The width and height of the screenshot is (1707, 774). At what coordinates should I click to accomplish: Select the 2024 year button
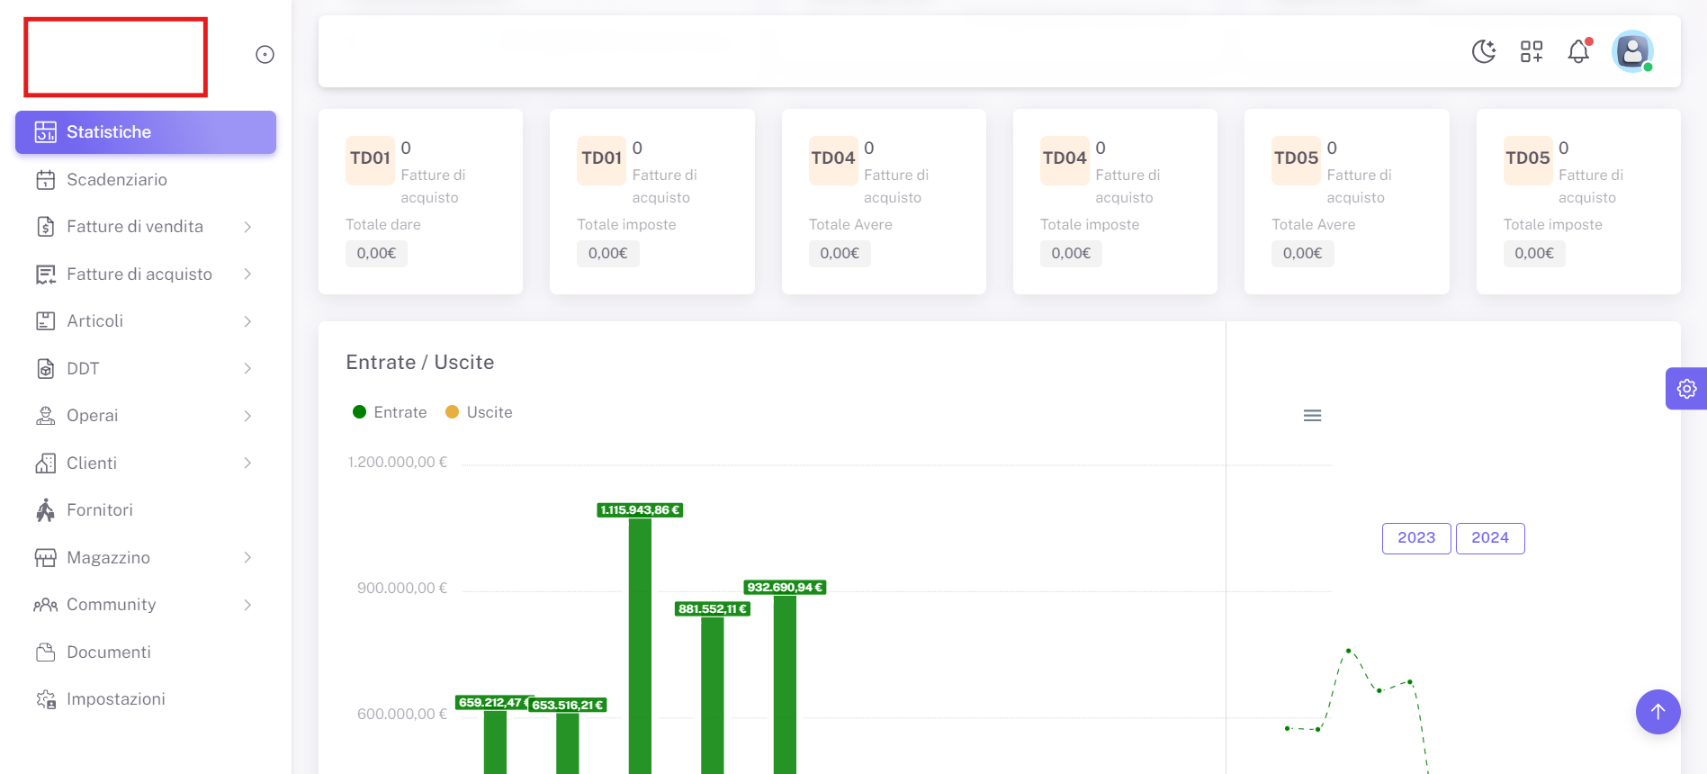click(x=1489, y=538)
